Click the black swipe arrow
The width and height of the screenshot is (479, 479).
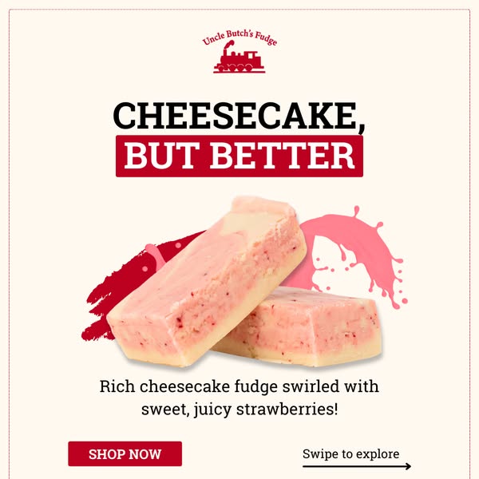[357, 466]
